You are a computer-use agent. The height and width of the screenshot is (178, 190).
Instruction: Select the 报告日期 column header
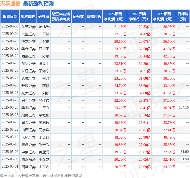pos(10,16)
